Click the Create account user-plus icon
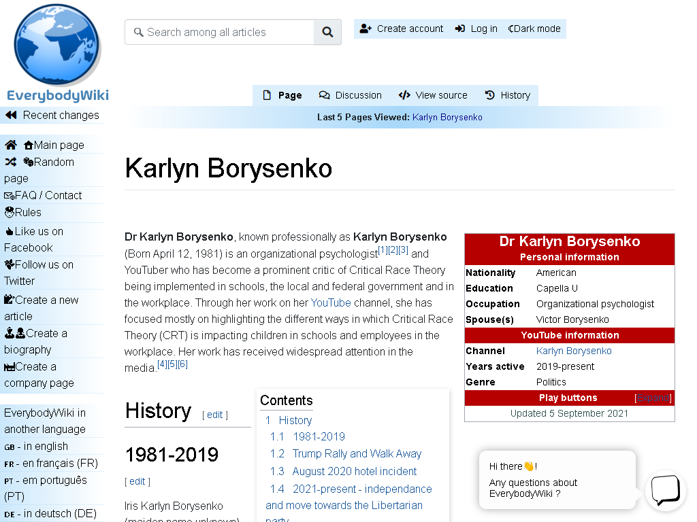The width and height of the screenshot is (697, 522). (x=366, y=29)
